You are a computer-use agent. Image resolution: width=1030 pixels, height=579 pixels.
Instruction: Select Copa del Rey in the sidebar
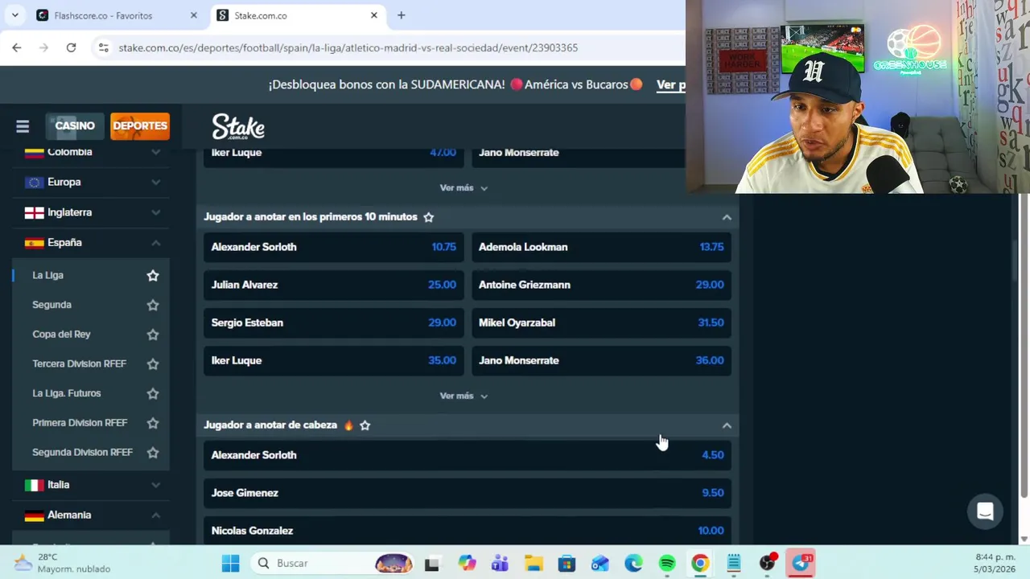[61, 335]
